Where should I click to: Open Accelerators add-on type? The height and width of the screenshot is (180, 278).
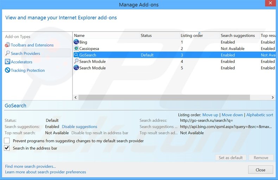click(21, 62)
